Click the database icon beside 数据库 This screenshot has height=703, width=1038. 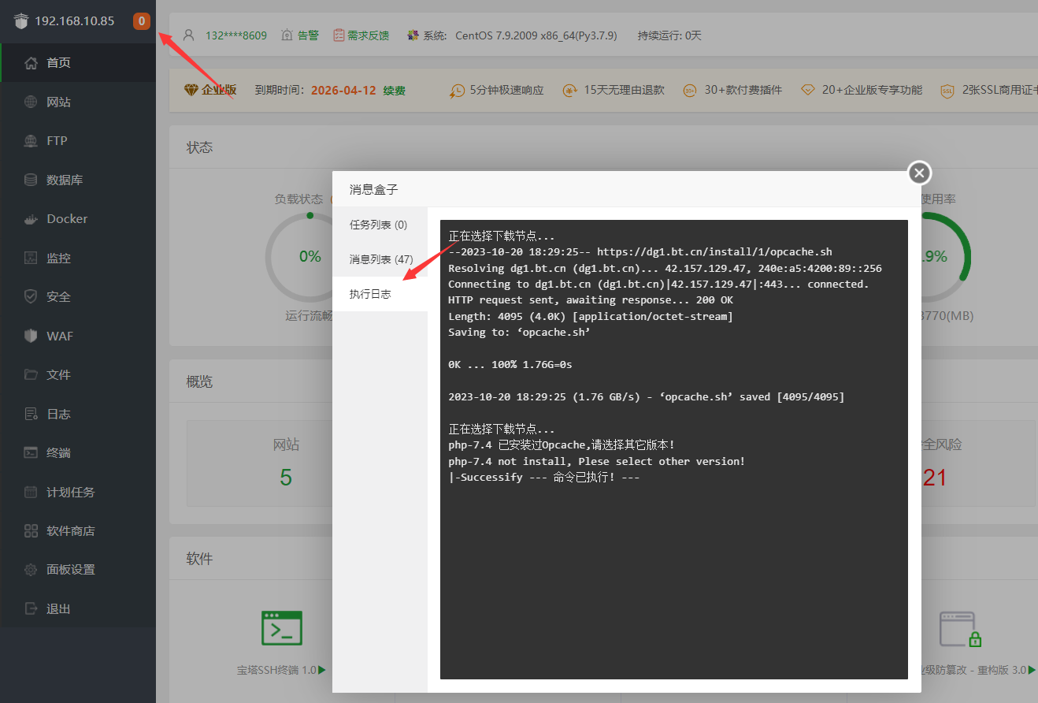[x=31, y=180]
